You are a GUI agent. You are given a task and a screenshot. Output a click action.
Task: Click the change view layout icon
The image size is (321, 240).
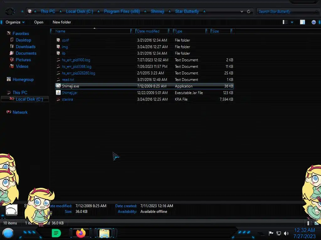tap(285, 22)
